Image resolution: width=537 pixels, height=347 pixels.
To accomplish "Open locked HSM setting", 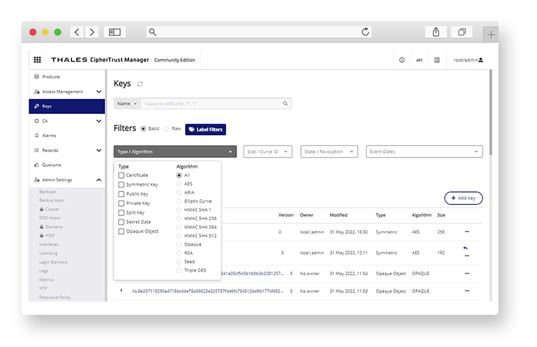I will point(47,235).
